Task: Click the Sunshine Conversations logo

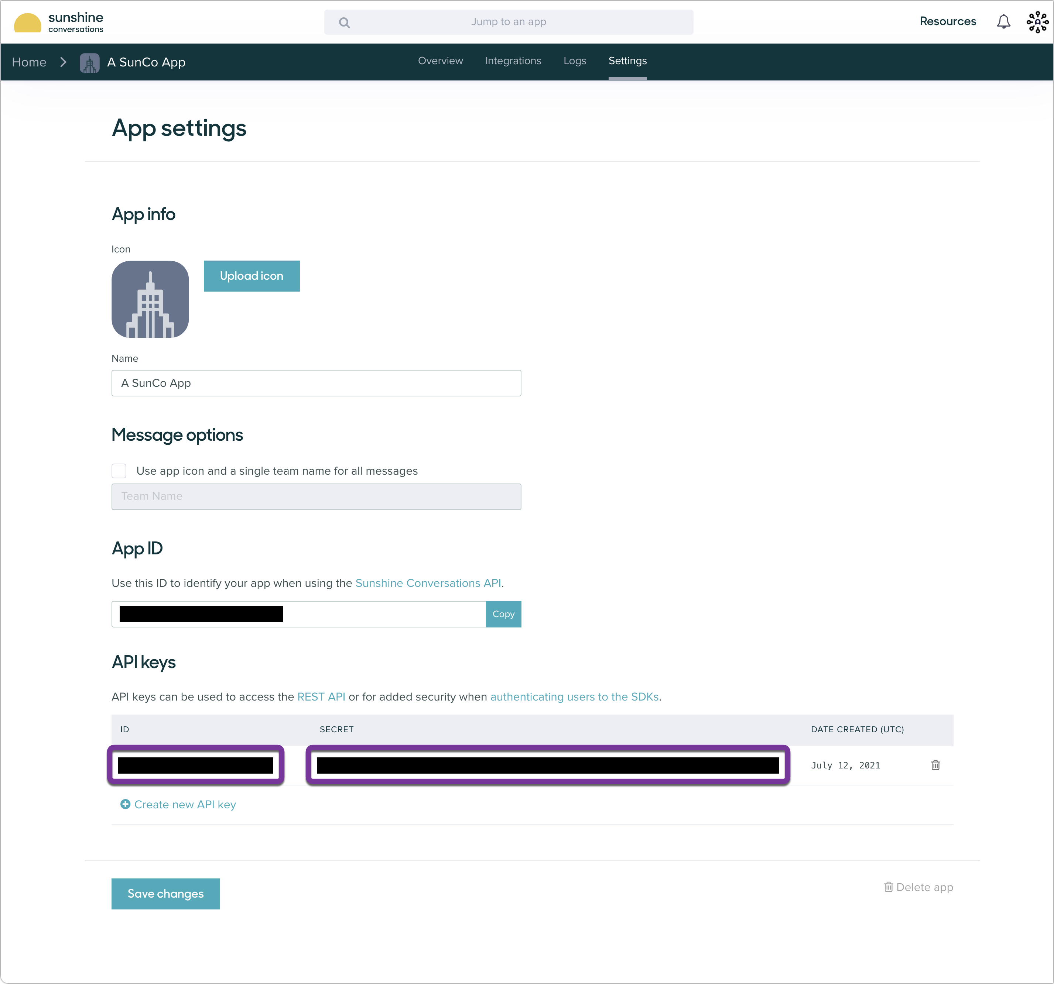Action: coord(58,22)
